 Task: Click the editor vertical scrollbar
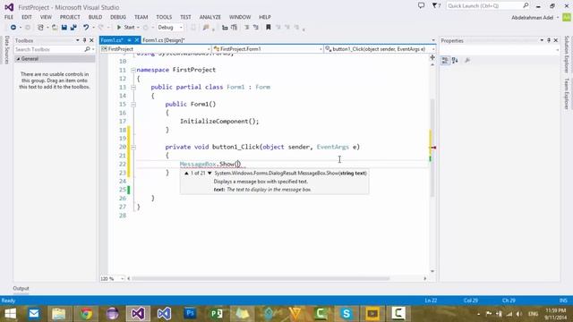coord(432,148)
